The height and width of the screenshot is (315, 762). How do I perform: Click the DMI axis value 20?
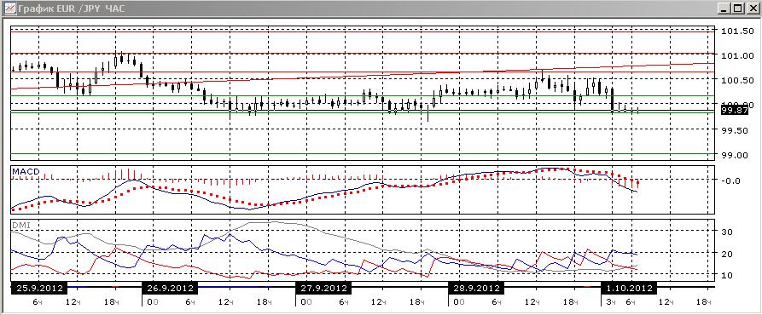726,254
